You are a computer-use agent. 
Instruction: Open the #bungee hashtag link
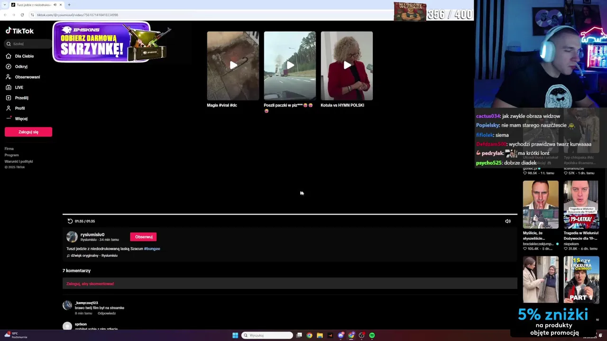pyautogui.click(x=152, y=249)
